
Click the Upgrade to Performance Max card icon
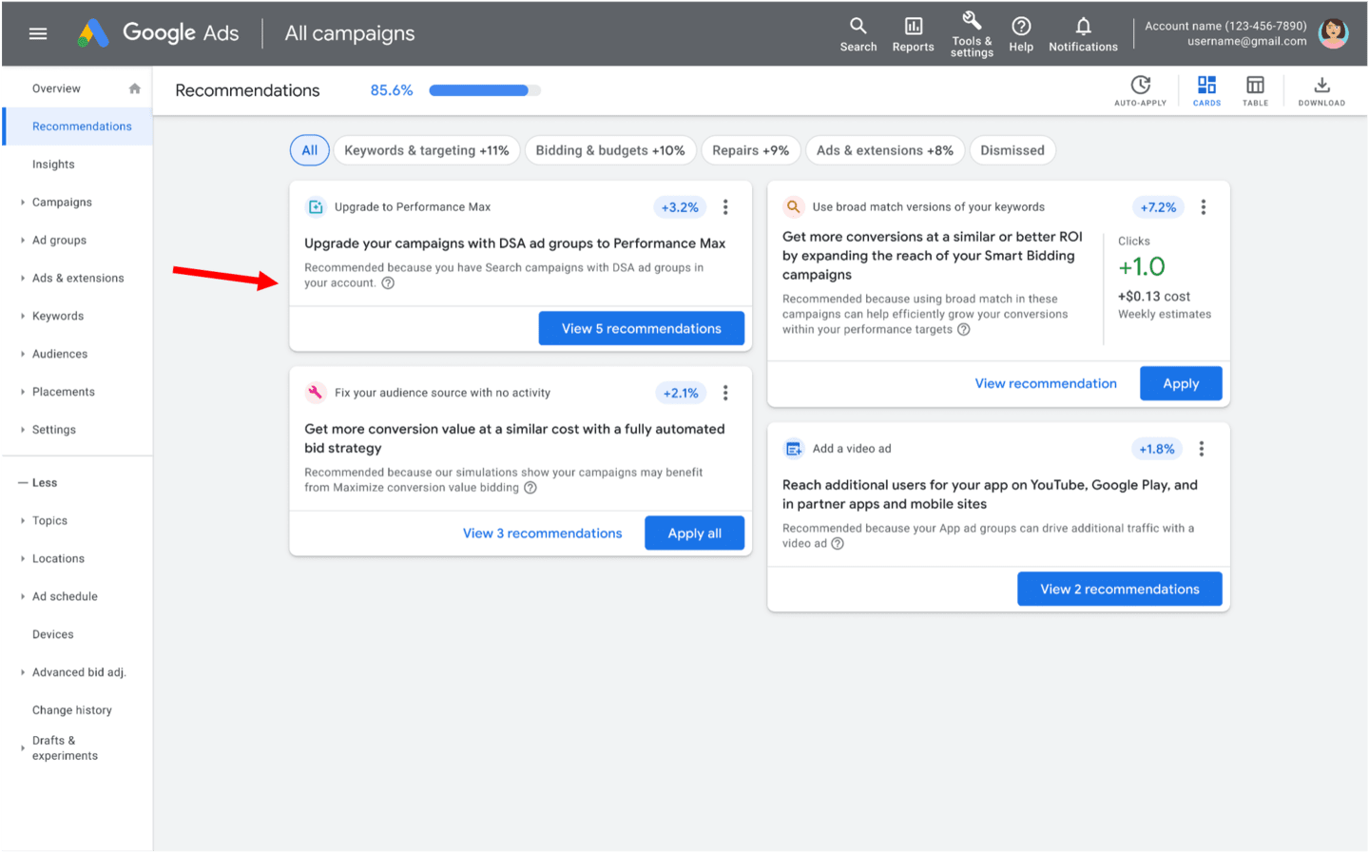pyautogui.click(x=316, y=207)
